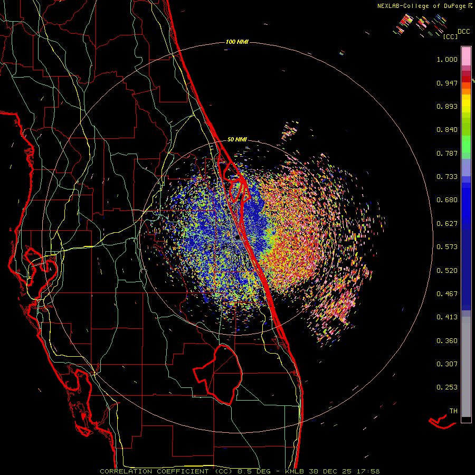
Task: Click the 0.680 scale value
Action: (x=447, y=200)
